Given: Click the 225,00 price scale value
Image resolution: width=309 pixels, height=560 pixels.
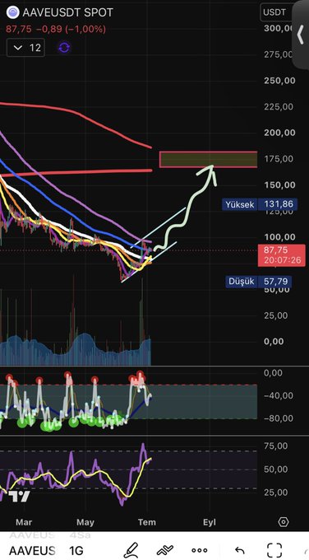Looking at the screenshot, I should pyautogui.click(x=279, y=107).
